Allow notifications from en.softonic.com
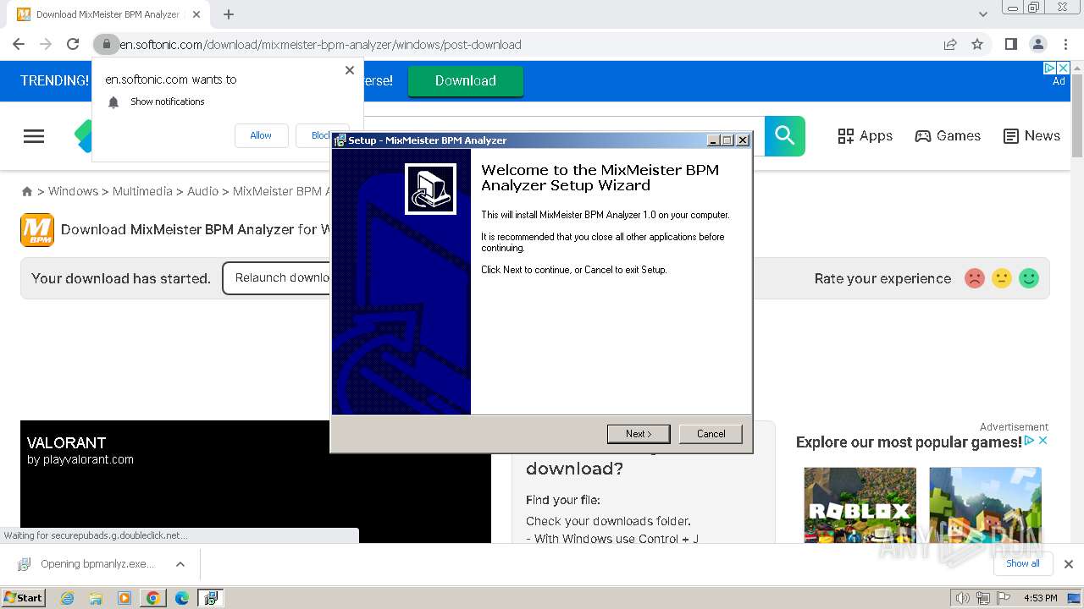The width and height of the screenshot is (1084, 609). [x=261, y=135]
